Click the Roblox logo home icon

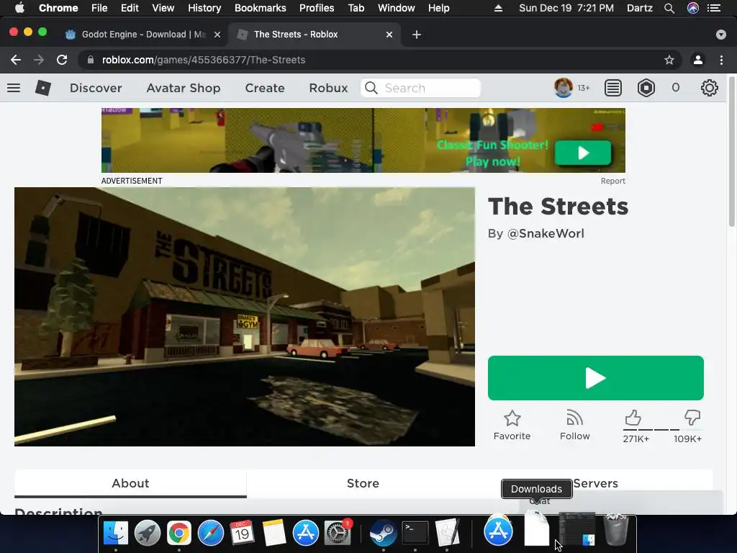click(x=42, y=88)
